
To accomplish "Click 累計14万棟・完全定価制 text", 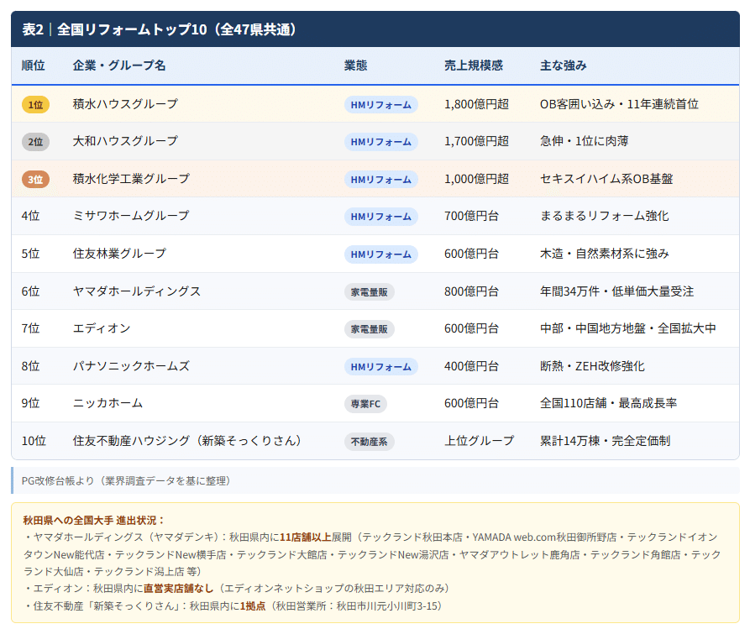I will 605,441.
